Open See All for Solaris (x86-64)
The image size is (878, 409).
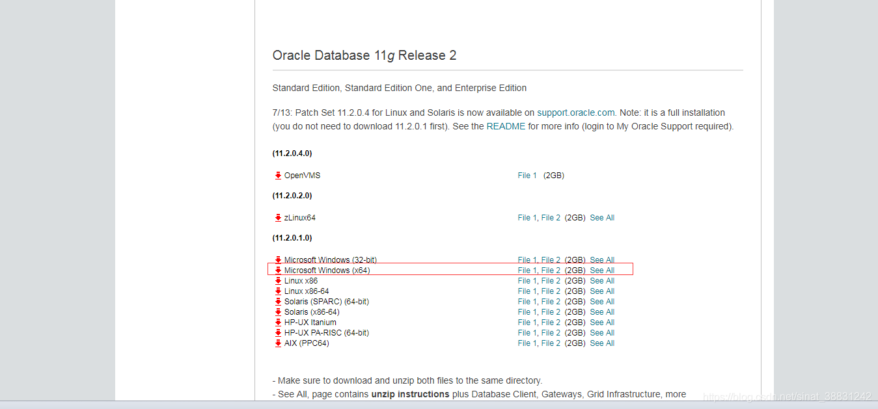coord(602,312)
